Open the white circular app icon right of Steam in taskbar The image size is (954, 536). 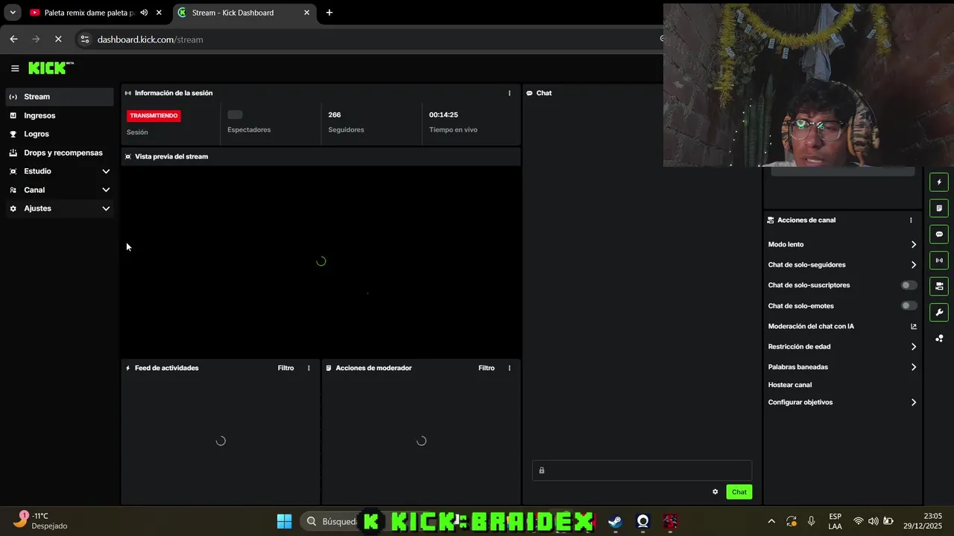pos(643,521)
